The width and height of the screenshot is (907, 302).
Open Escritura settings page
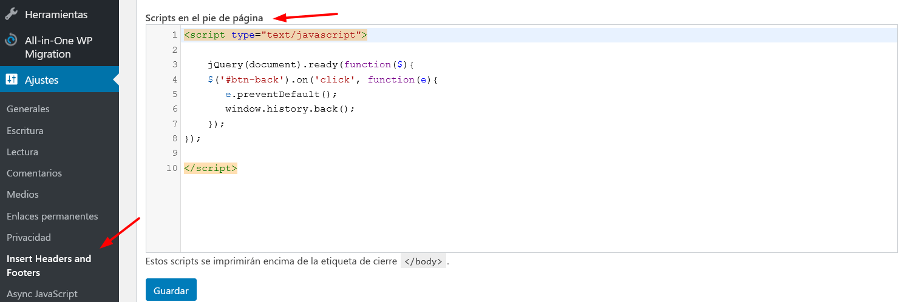[x=25, y=130]
